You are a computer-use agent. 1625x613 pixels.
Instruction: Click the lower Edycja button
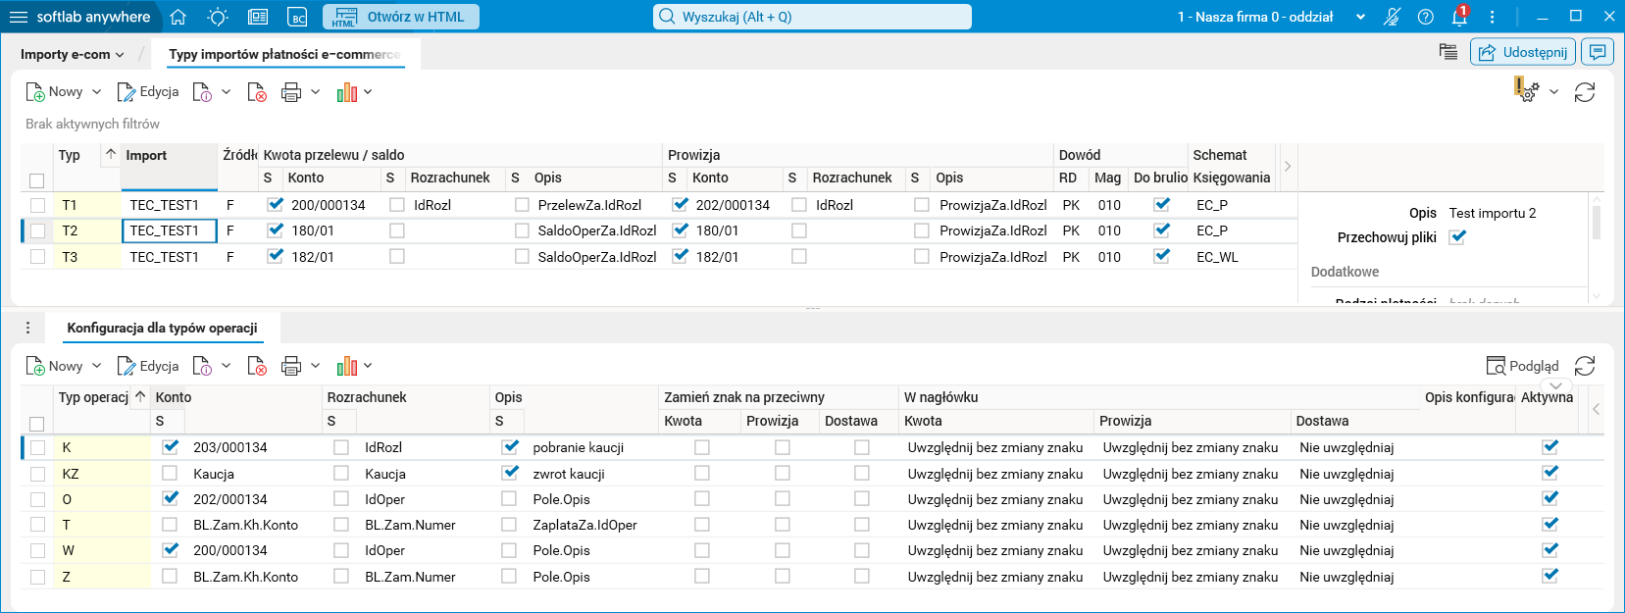pos(148,366)
